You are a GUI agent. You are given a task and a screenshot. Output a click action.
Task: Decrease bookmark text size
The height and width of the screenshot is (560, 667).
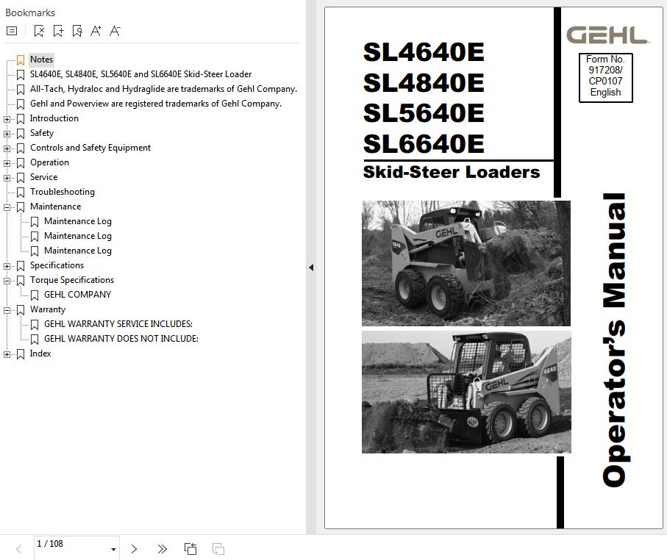(115, 31)
